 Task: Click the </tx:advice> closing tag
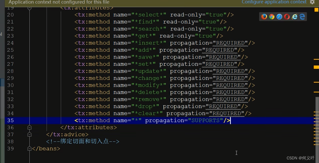[x=67, y=134]
